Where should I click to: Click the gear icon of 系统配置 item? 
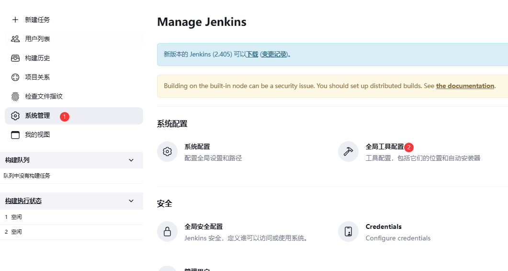pyautogui.click(x=167, y=151)
